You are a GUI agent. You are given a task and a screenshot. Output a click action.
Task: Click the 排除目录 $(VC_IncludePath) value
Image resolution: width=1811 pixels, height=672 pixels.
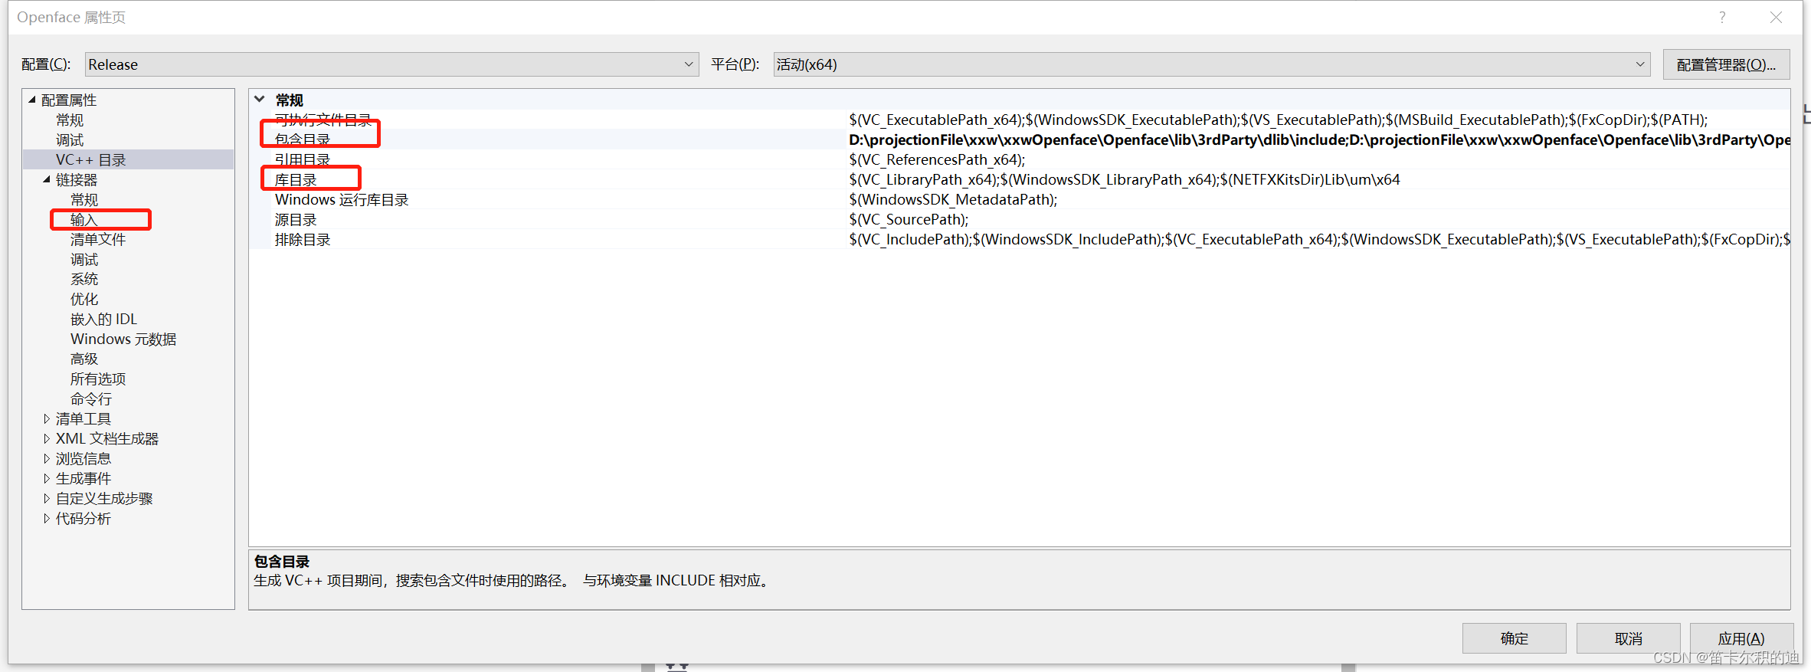[x=1318, y=239]
